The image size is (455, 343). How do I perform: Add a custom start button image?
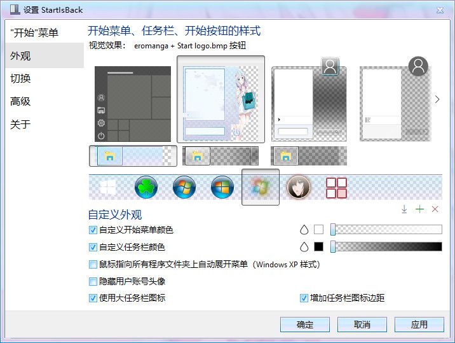point(419,209)
